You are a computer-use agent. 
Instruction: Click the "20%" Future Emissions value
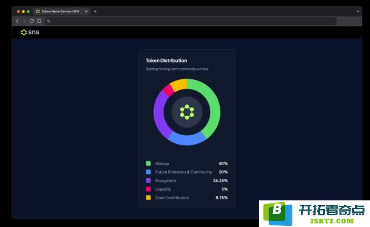click(x=223, y=172)
